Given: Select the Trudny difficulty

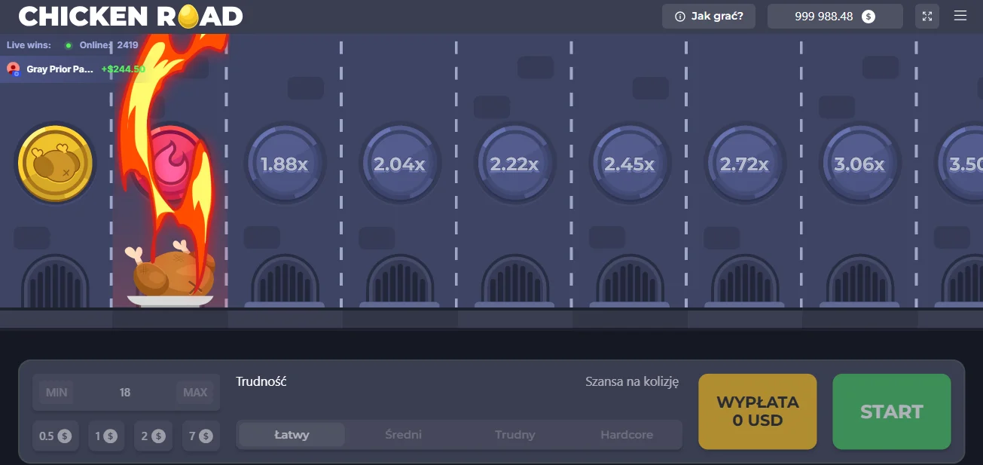Looking at the screenshot, I should (515, 435).
